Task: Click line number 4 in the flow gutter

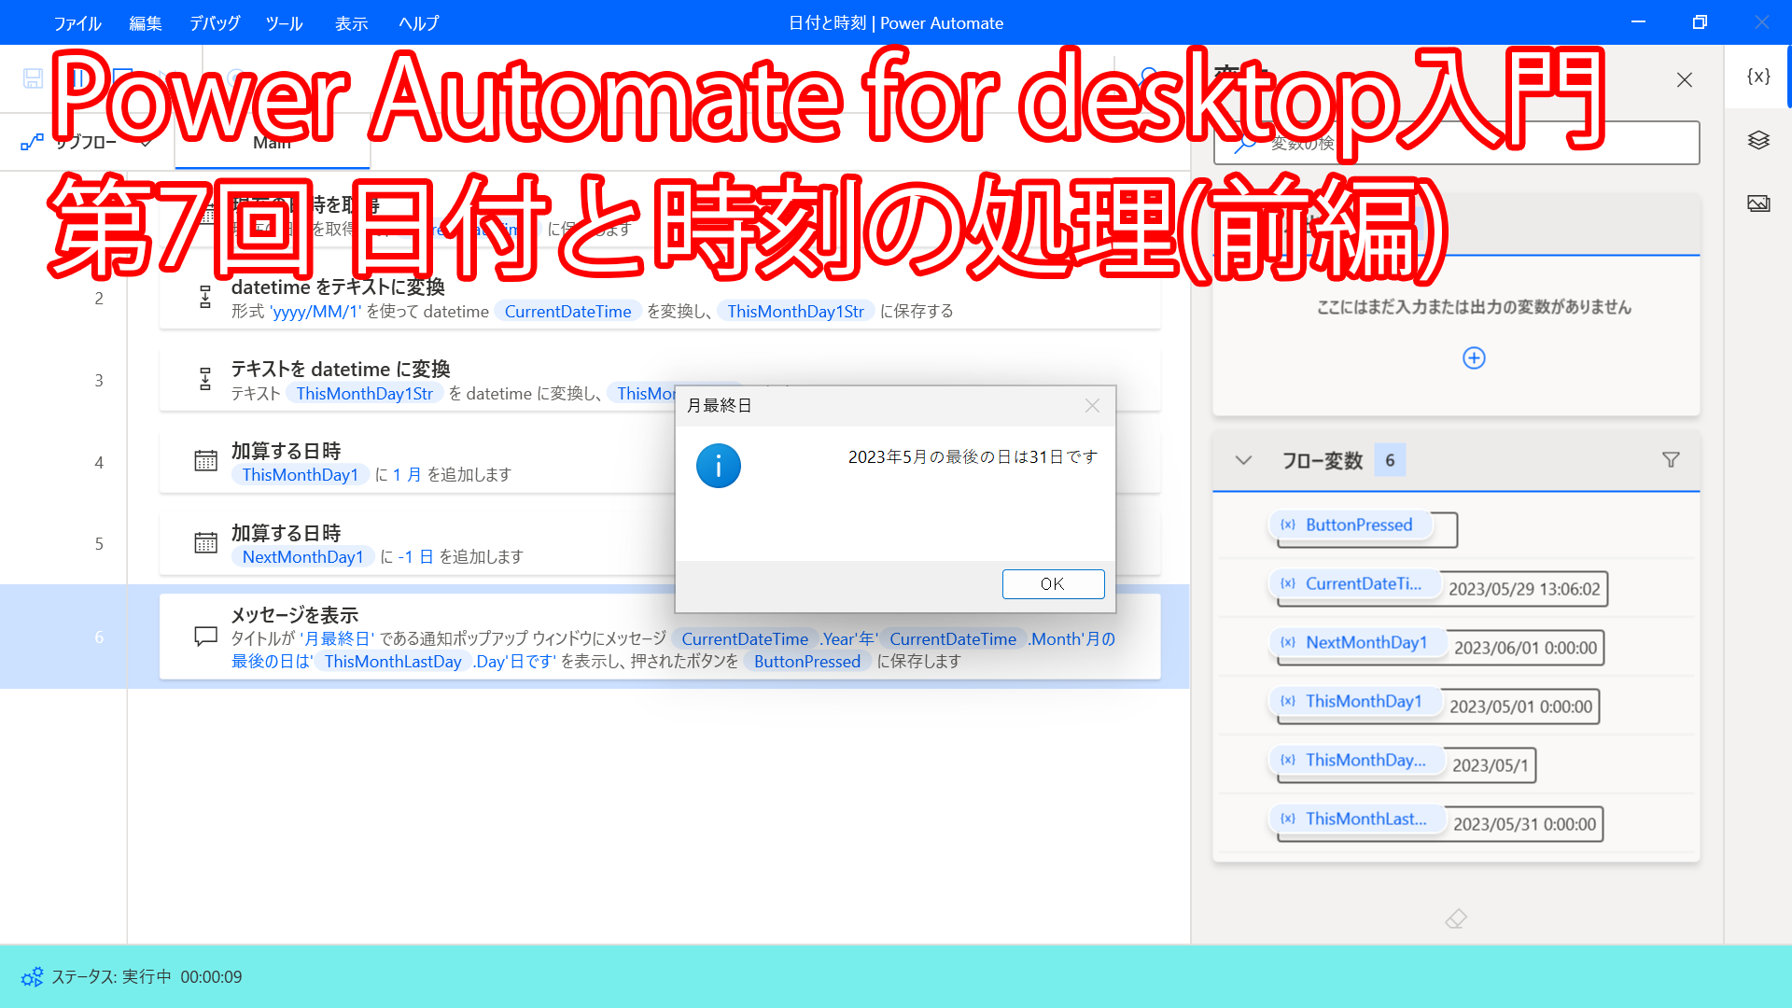Action: point(99,463)
